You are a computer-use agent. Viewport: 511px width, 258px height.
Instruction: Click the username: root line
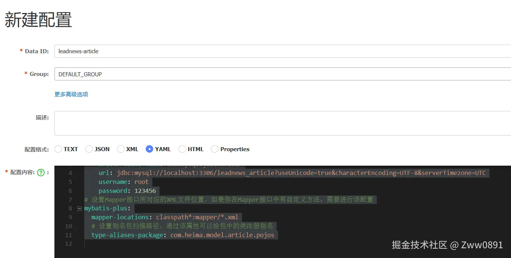(123, 182)
